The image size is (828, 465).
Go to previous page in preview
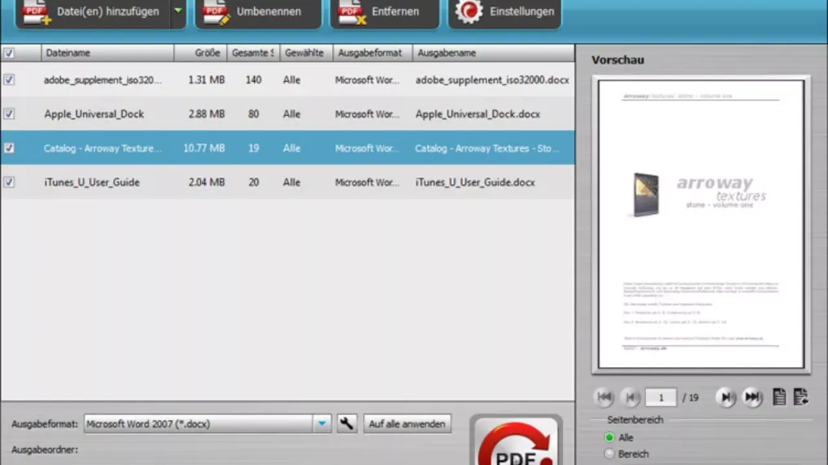click(x=630, y=397)
